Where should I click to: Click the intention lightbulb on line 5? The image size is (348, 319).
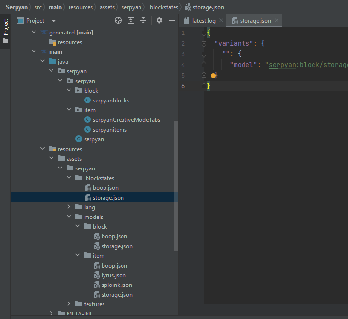(213, 76)
